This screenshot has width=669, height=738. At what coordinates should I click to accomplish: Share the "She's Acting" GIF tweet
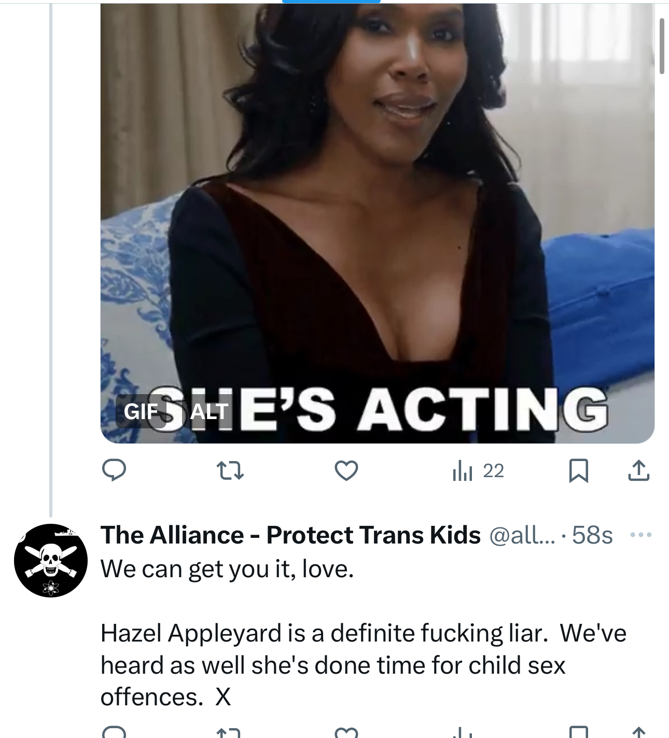click(x=638, y=471)
